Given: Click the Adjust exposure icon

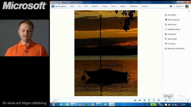Looking at the screenshot, I should 166,20.
